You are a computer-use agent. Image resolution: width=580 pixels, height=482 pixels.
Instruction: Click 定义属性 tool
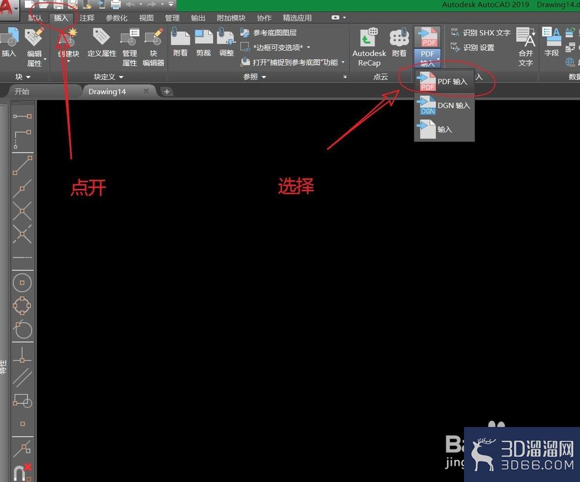point(101,42)
